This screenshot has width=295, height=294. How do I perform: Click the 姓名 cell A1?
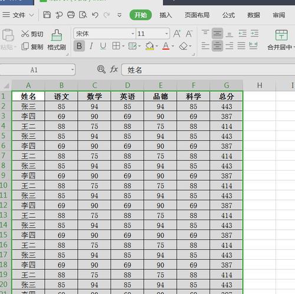28,96
